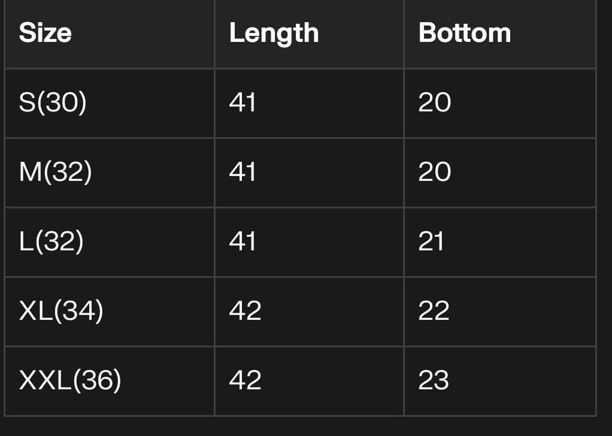Click Bottom value 23 in XXL(36) row
Image resolution: width=612 pixels, height=436 pixels.
434,380
